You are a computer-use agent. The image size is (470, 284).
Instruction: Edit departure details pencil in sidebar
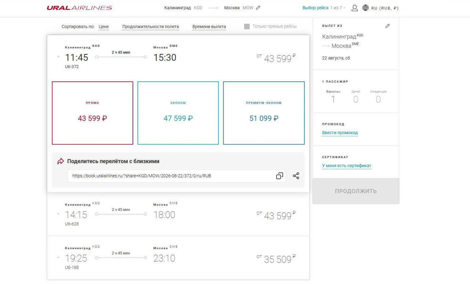tap(387, 26)
